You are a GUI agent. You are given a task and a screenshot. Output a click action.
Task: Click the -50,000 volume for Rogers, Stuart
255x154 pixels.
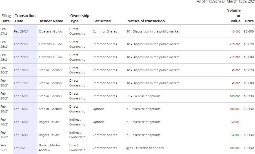(x=235, y=122)
